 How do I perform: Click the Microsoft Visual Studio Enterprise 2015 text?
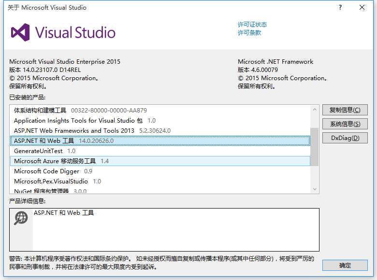click(65, 62)
